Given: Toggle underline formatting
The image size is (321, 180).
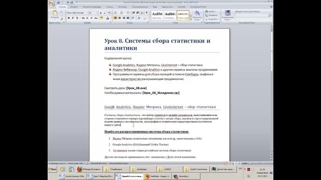Looking at the screenshot, I should [x=77, y=18].
